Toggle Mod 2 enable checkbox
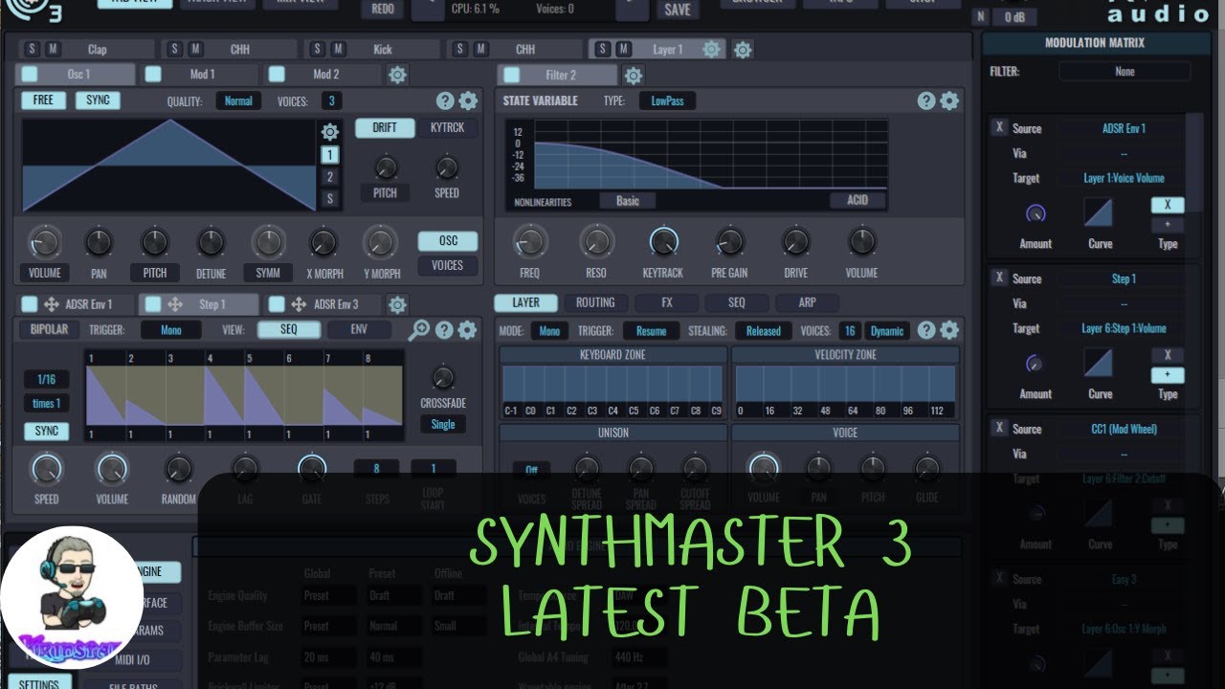 pyautogui.click(x=277, y=74)
